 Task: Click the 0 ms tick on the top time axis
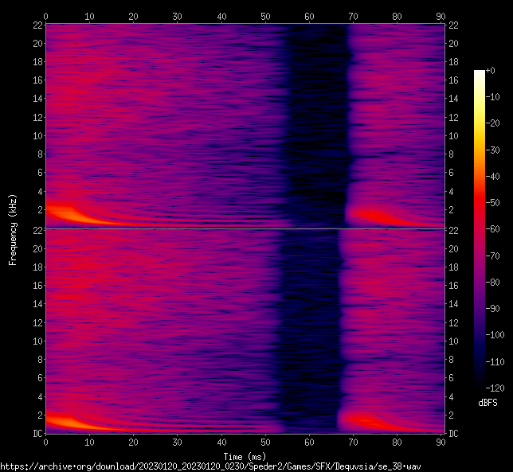tap(46, 15)
